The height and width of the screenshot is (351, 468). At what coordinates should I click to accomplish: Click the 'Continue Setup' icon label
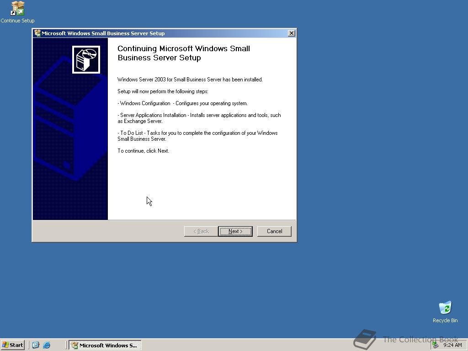click(17, 21)
